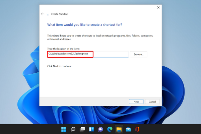The height and width of the screenshot is (134, 201).
Task: Cancel the Create Shortcut wizard
Action: click(152, 102)
